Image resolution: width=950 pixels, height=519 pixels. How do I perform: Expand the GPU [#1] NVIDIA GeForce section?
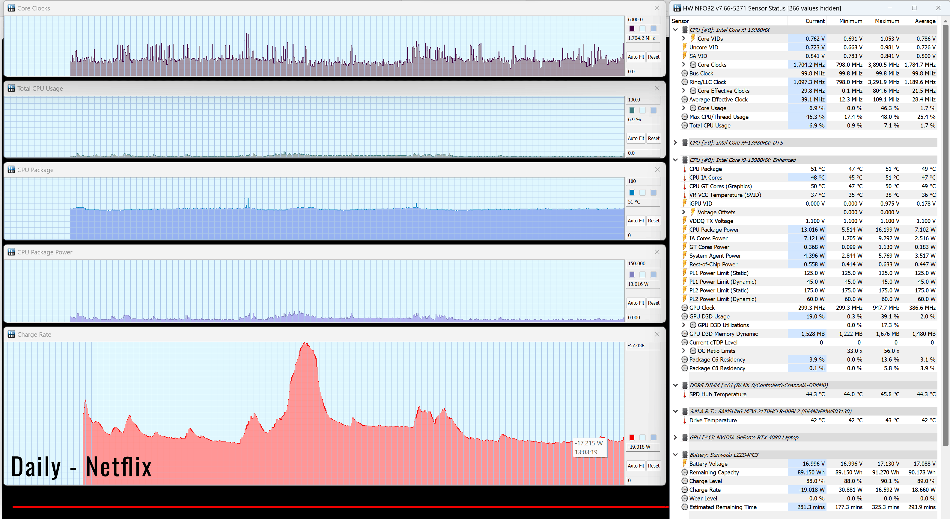[x=675, y=437]
